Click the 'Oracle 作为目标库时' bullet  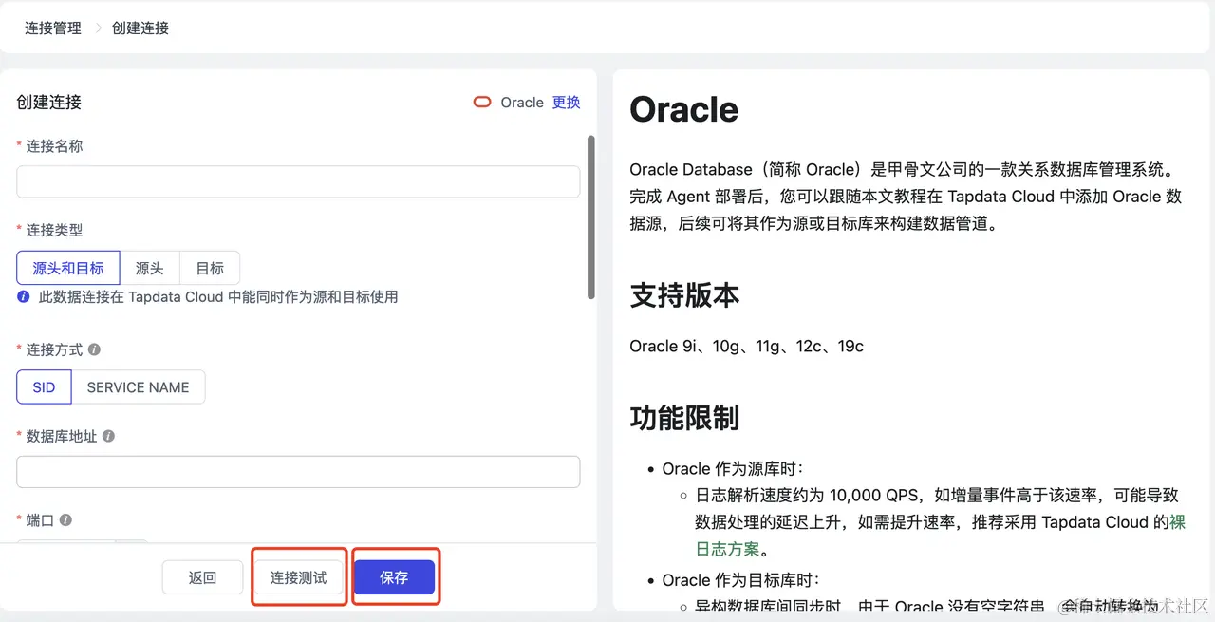(x=740, y=580)
